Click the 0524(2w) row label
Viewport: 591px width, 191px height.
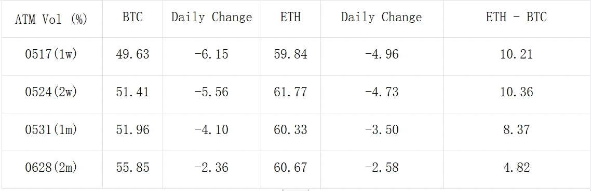tap(52, 94)
